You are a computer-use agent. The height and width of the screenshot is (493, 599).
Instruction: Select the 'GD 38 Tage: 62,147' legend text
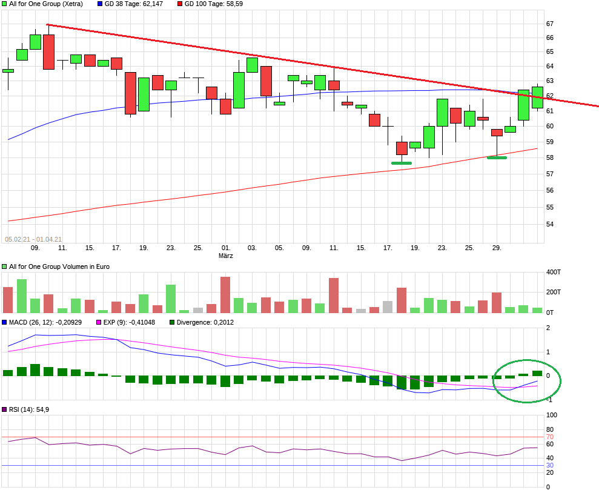click(x=134, y=4)
